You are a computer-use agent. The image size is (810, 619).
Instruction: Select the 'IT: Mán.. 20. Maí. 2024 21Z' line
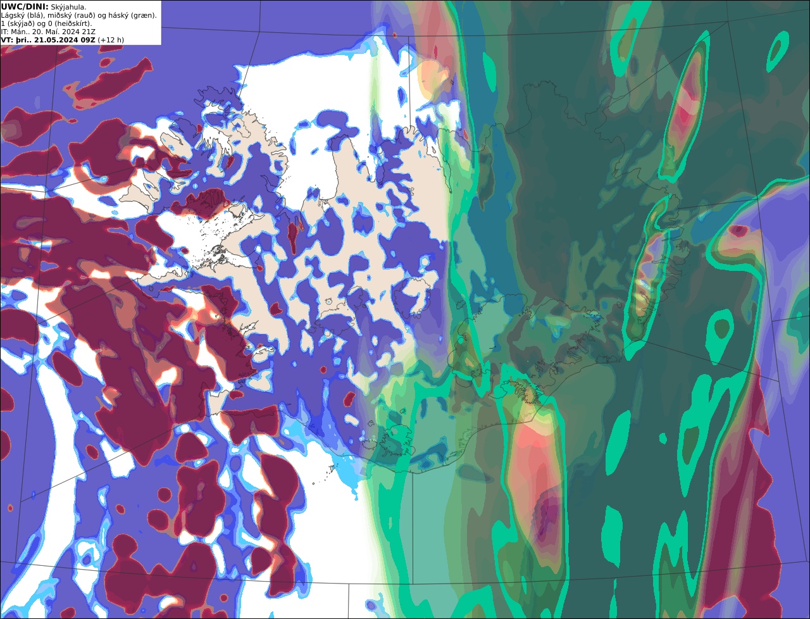click(48, 32)
